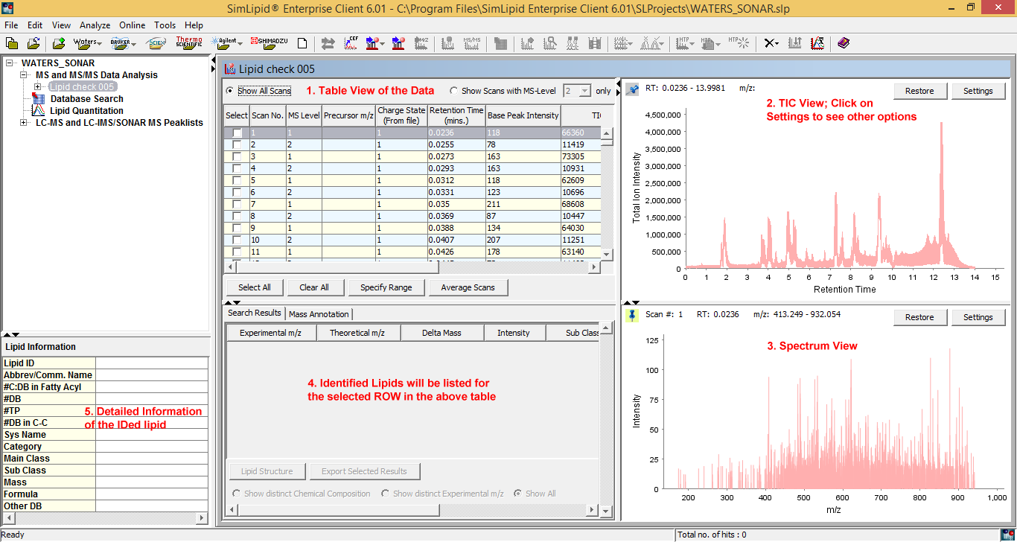Click the Thermo Scientific import icon
The image size is (1017, 542).
pyautogui.click(x=189, y=43)
